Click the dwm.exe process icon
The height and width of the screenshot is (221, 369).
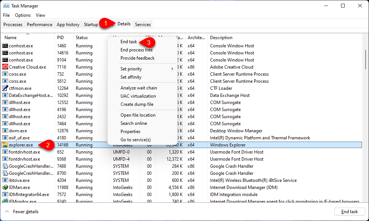pos(5,130)
